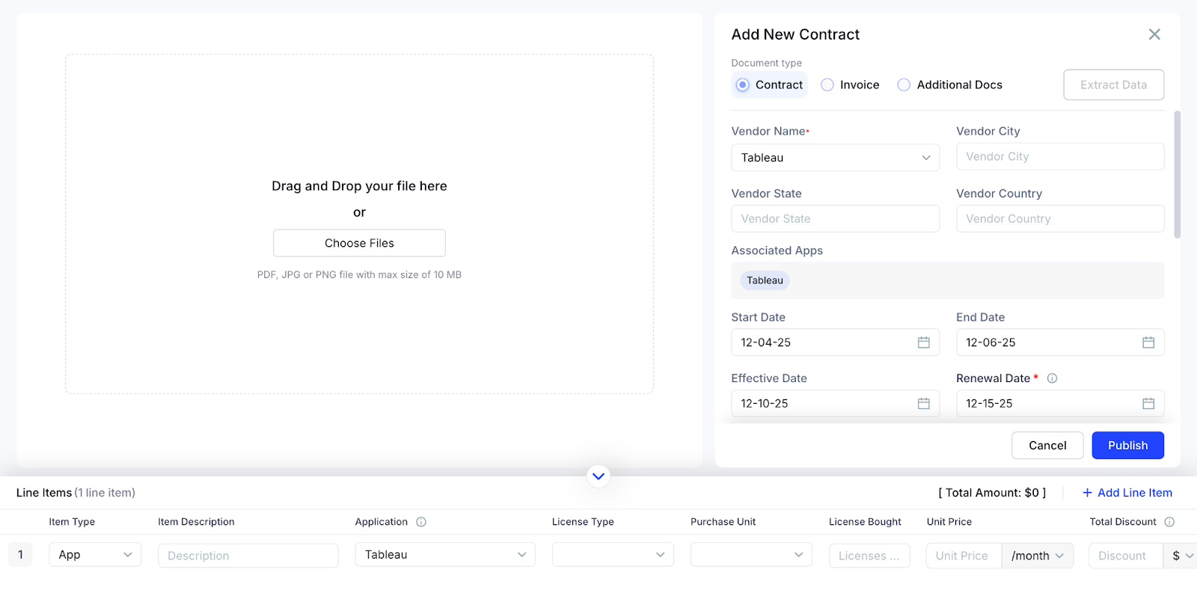Screen dimensions: 1197x599
Task: Click Add Line Item link
Action: (1127, 493)
